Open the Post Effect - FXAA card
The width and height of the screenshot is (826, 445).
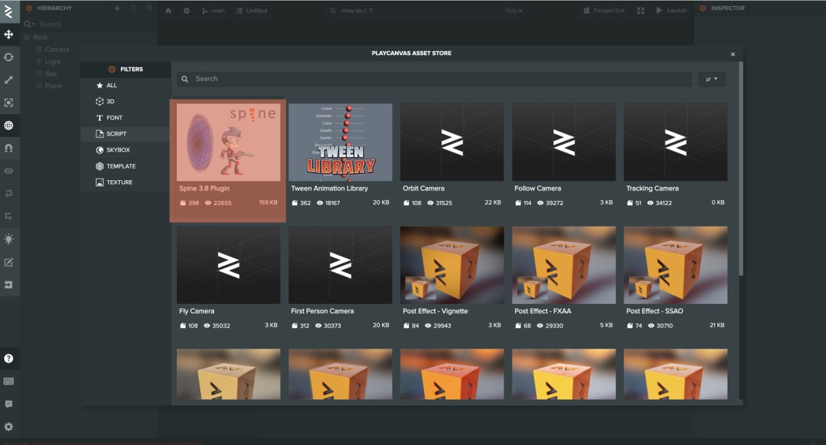[x=564, y=280]
